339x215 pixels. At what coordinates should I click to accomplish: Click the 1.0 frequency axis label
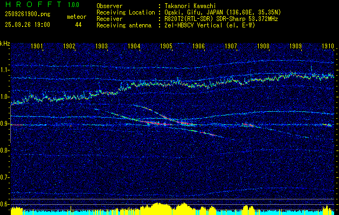[x=5, y=97]
